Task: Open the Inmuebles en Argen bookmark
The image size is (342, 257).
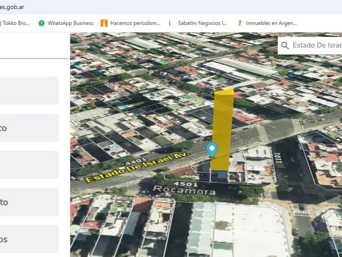Action: [x=271, y=23]
